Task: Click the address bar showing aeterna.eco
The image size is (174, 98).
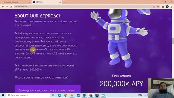Action: click(83, 7)
